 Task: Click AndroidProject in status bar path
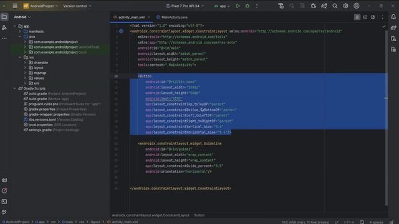[x=16, y=222]
